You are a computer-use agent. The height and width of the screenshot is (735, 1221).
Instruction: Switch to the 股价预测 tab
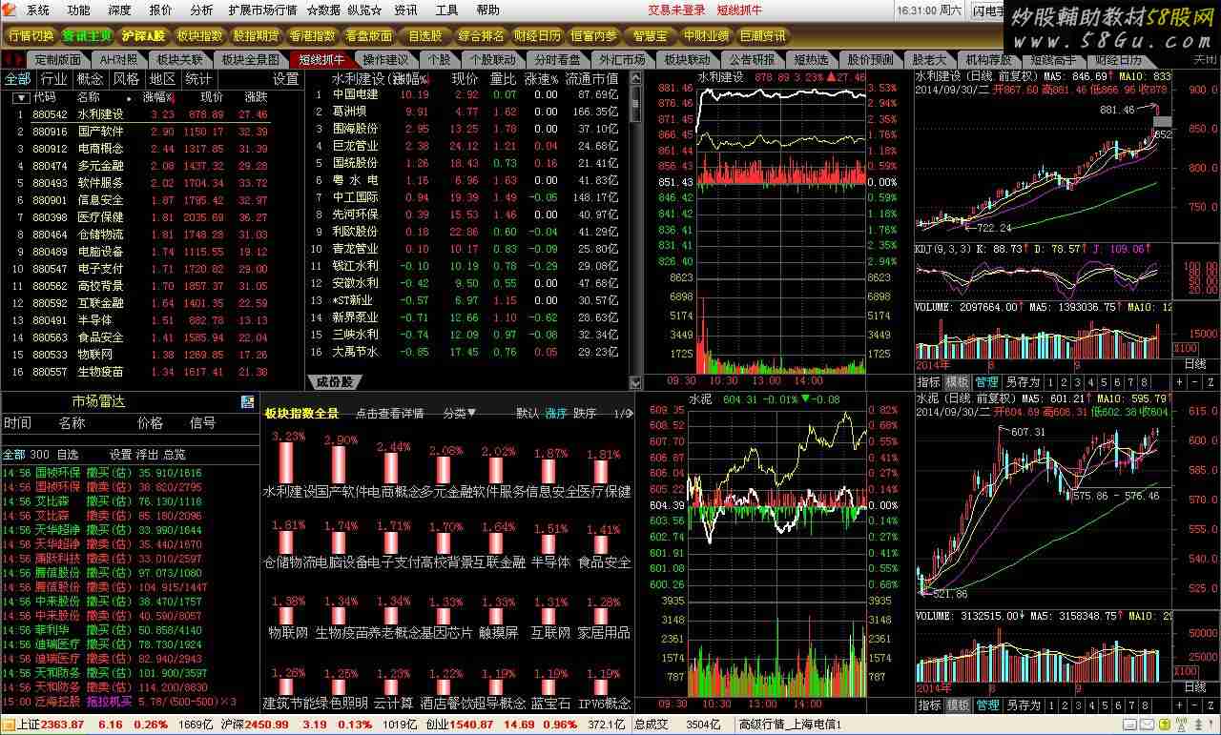click(870, 59)
